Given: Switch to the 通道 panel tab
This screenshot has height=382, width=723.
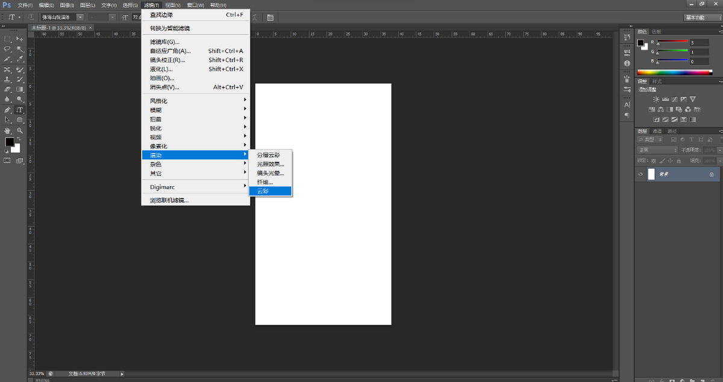Looking at the screenshot, I should coord(657,131).
